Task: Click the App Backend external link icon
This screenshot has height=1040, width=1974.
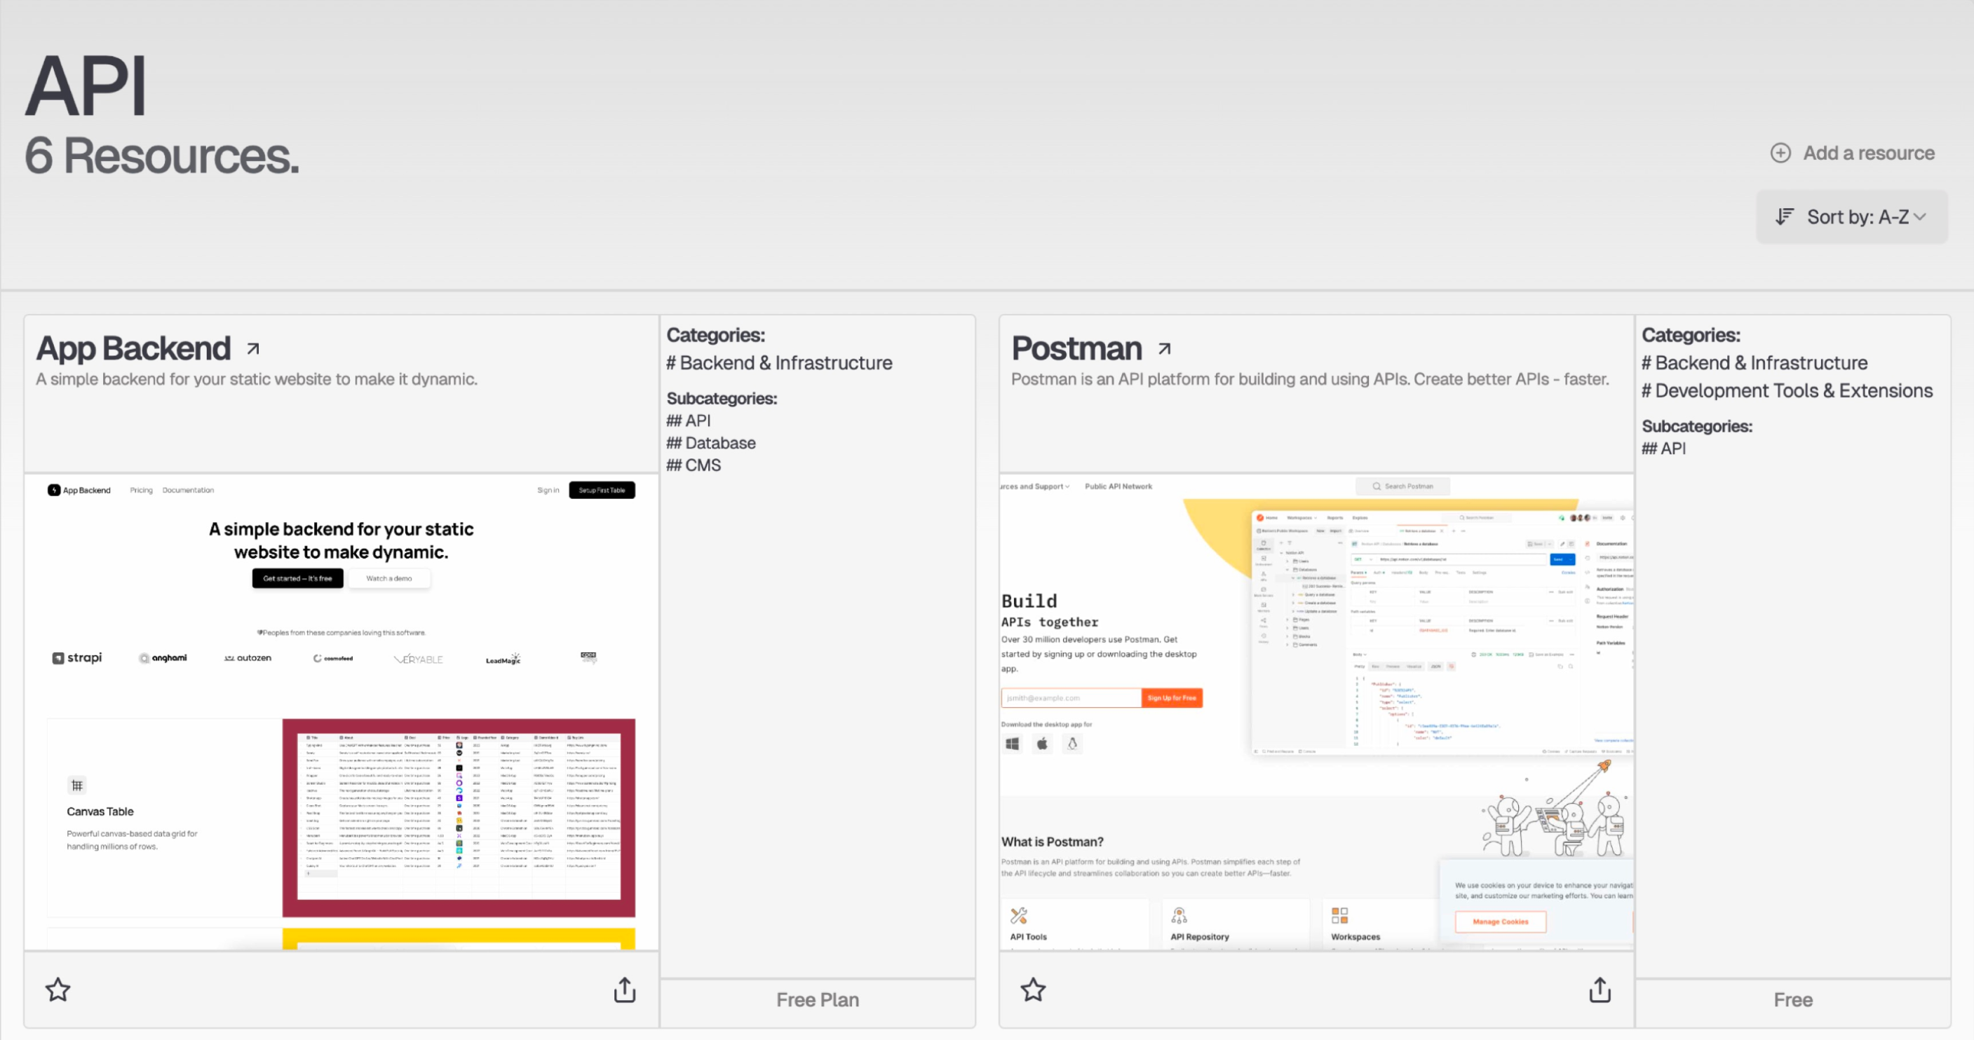Action: 253,348
